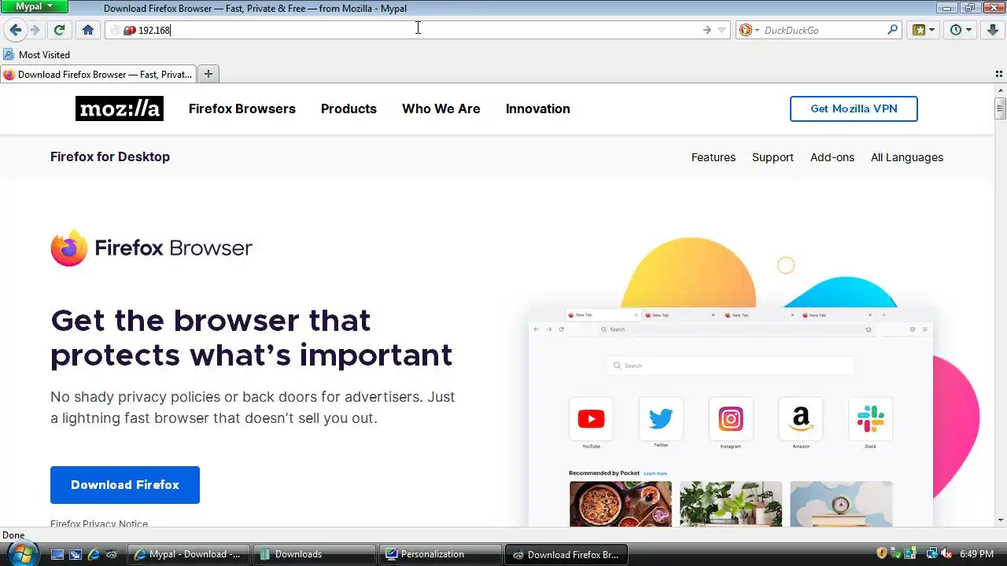The image size is (1007, 566).
Task: Open the Firefox Browsers menu
Action: coord(242,108)
